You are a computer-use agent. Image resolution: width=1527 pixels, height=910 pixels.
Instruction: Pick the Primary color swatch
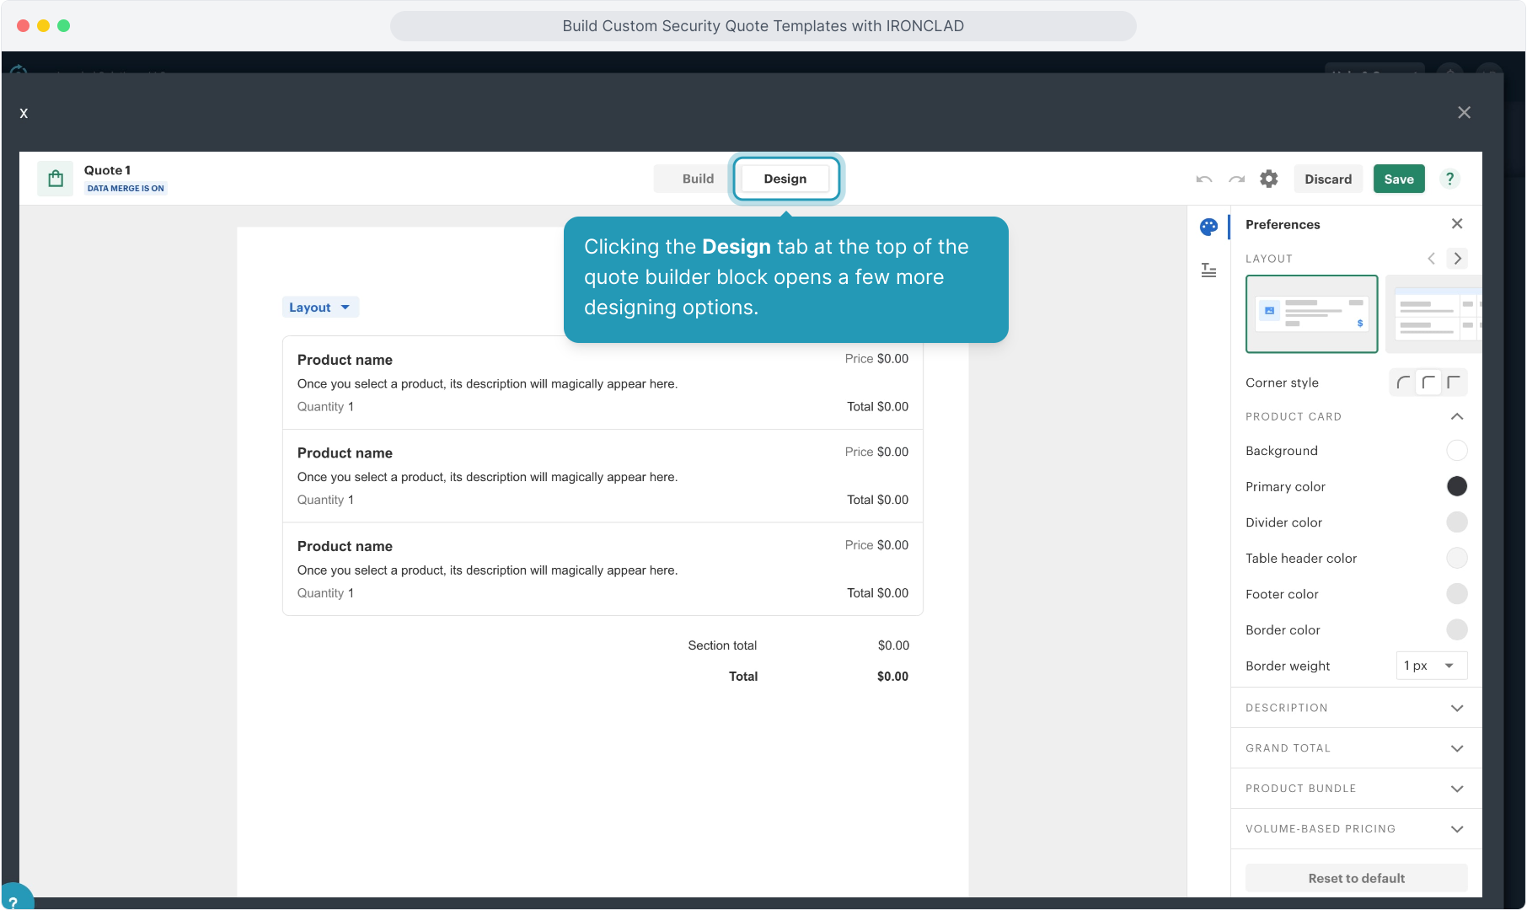(x=1456, y=486)
